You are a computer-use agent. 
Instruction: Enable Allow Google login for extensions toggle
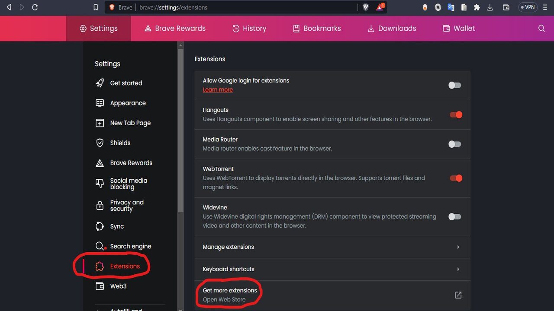click(x=455, y=85)
